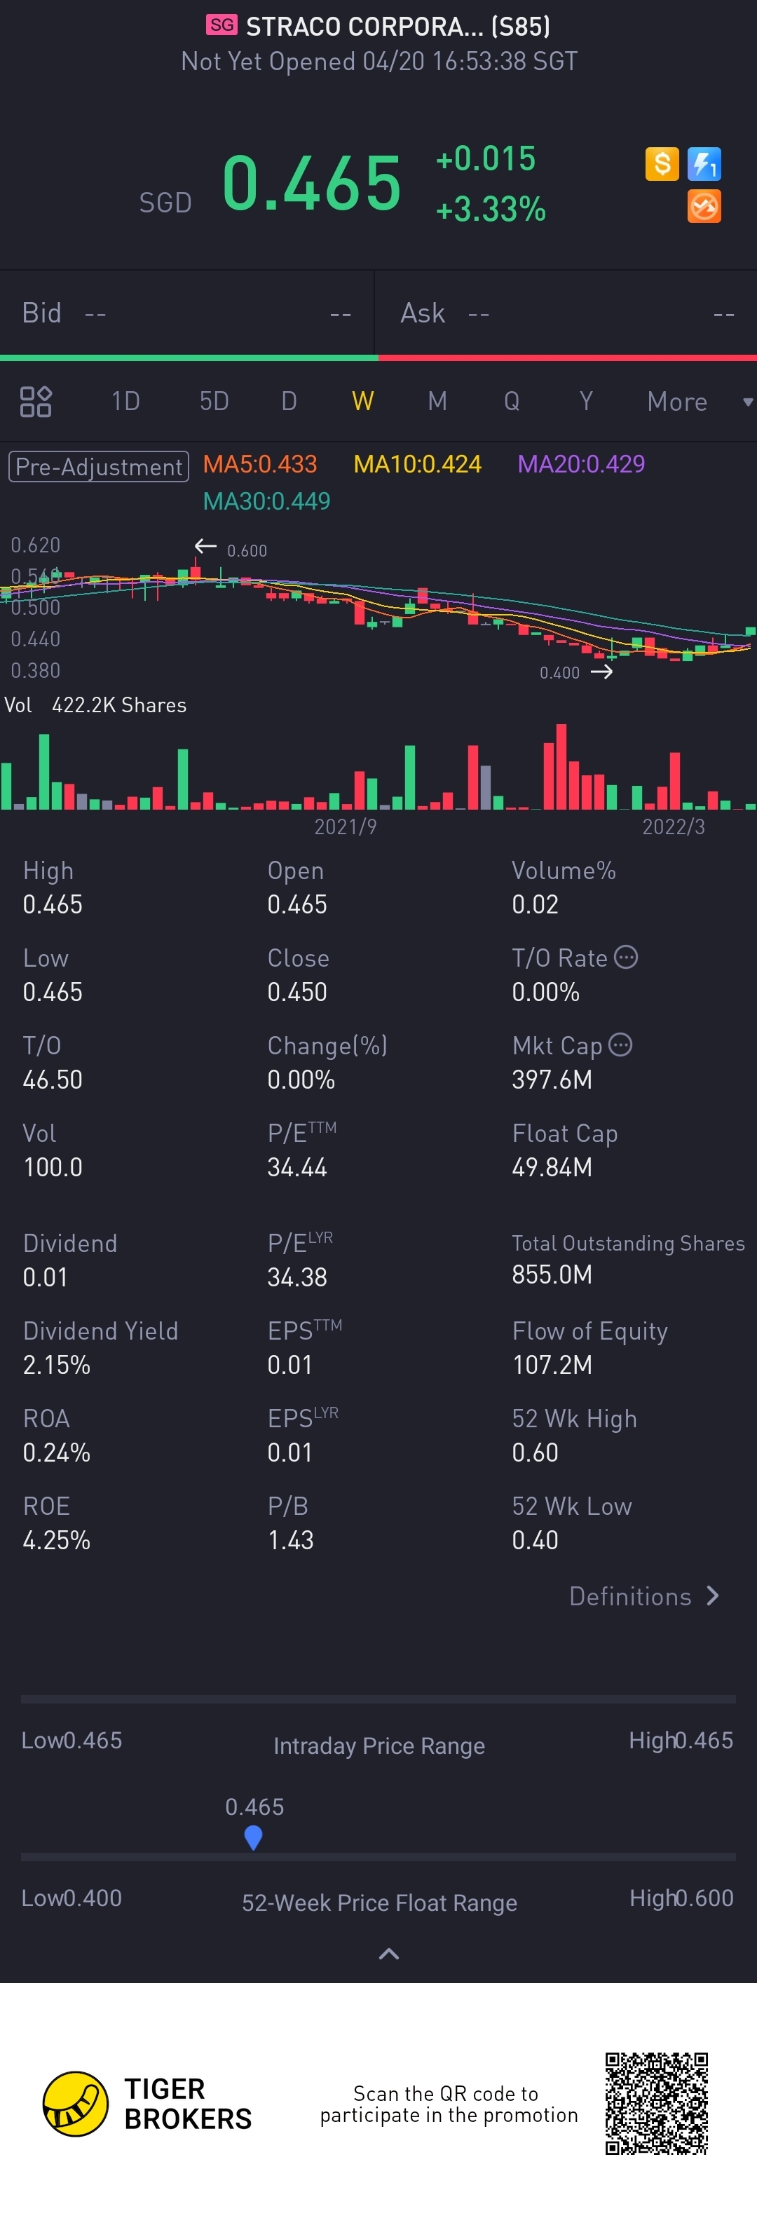Tap the MA20:0.429 indicator label
Image resolution: width=757 pixels, height=2225 pixels.
[x=581, y=465]
